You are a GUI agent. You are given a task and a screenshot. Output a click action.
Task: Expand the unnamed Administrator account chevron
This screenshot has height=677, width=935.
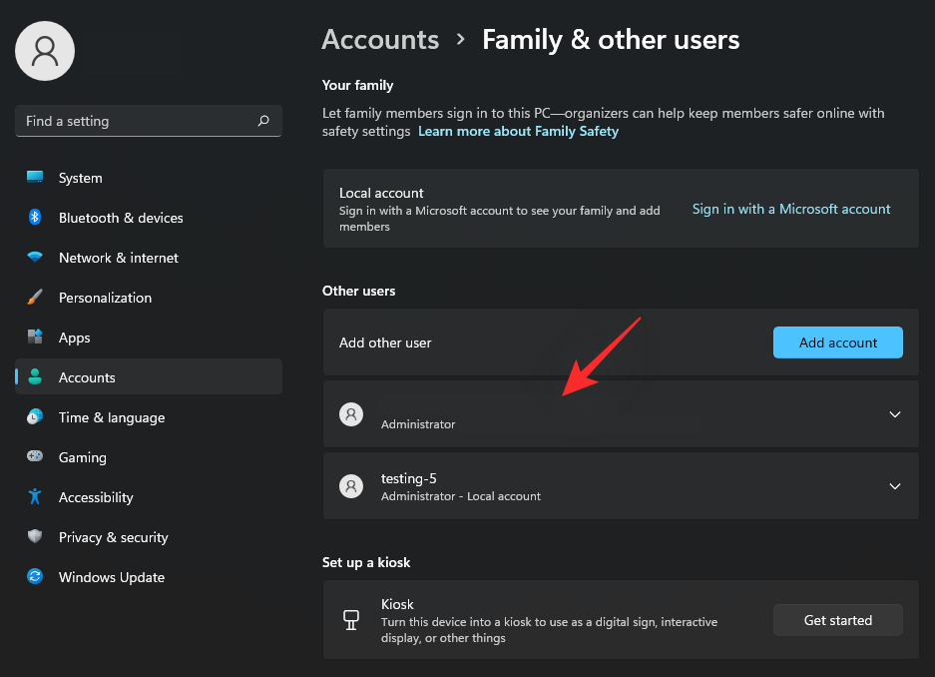[894, 414]
